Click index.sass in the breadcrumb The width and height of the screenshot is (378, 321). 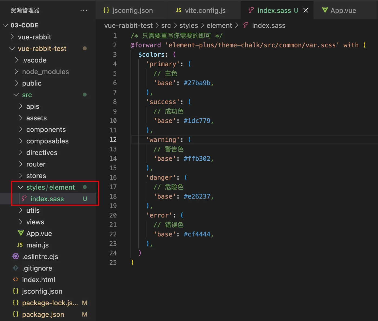pyautogui.click(x=269, y=25)
